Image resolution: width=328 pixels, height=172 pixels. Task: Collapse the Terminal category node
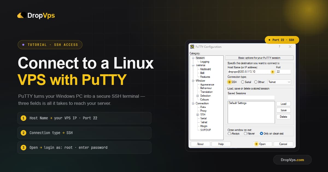click(193, 66)
